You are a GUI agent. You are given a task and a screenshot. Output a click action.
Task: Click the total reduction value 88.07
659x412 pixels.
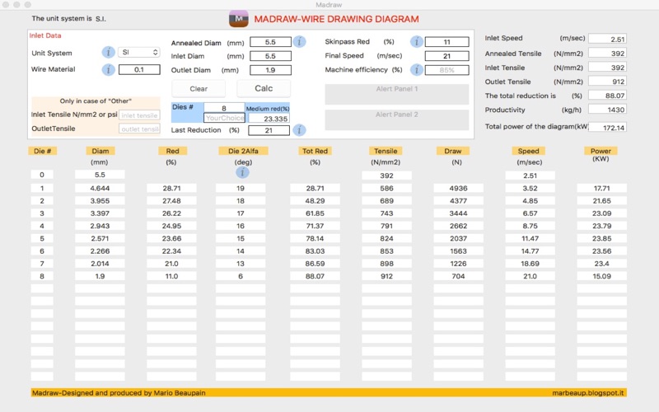coord(607,96)
